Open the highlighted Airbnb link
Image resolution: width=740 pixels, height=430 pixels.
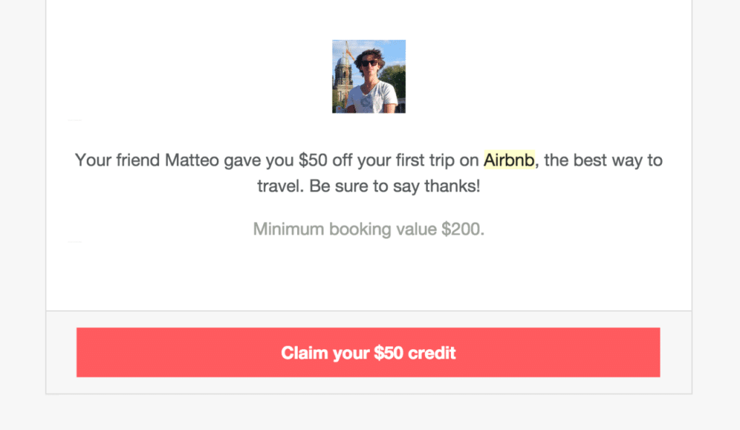pos(509,160)
